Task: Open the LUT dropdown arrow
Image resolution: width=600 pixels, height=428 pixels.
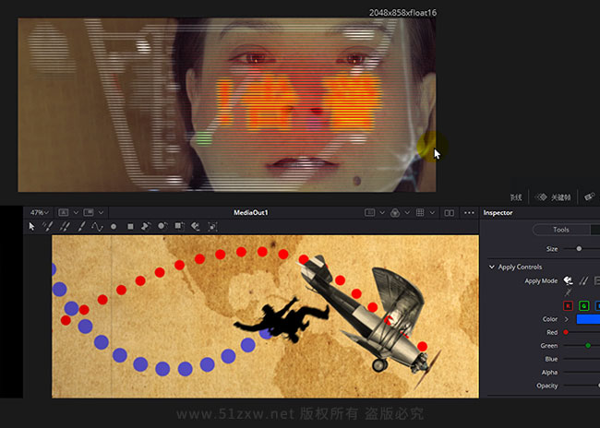Action: pos(382,213)
